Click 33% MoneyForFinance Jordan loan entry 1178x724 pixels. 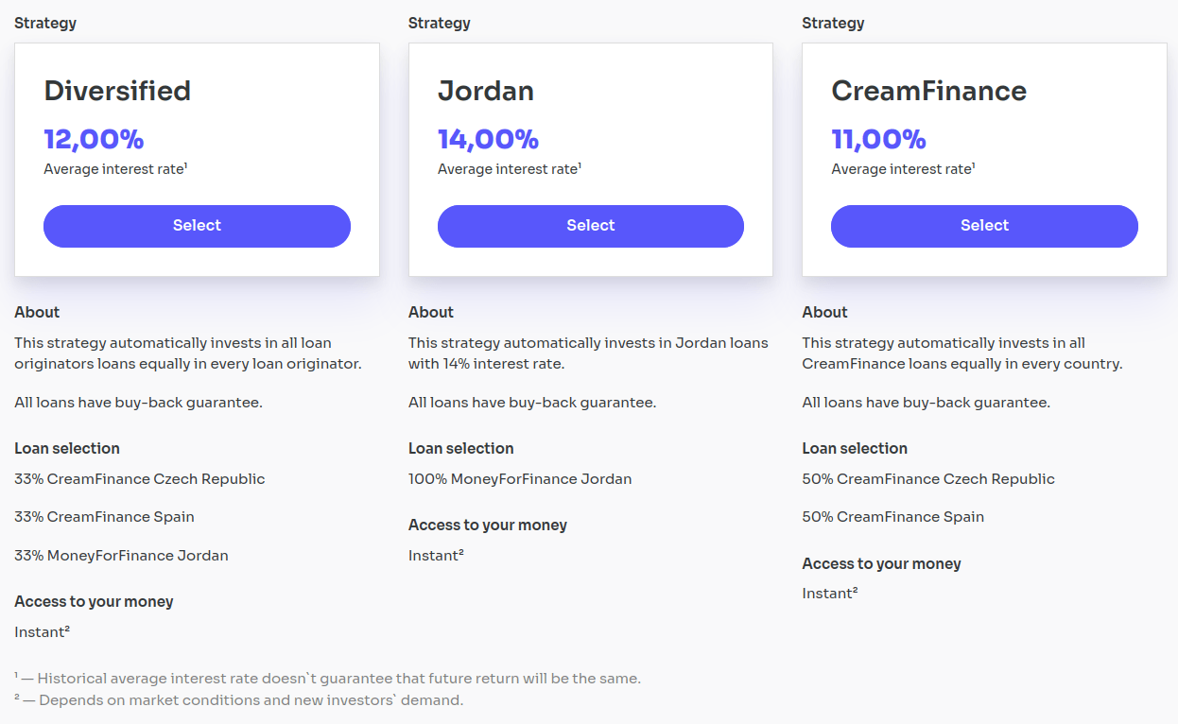(x=121, y=556)
